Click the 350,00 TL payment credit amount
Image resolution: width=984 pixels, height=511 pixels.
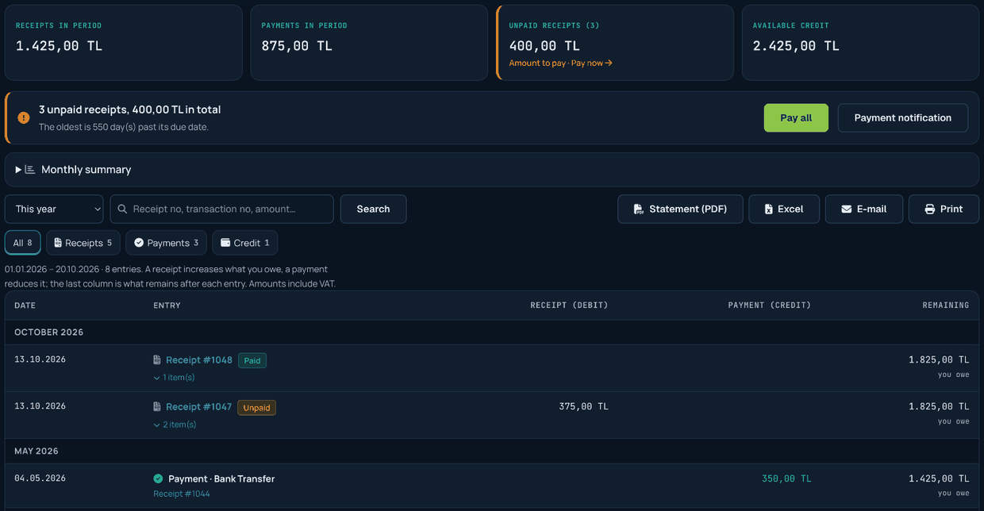click(x=787, y=478)
